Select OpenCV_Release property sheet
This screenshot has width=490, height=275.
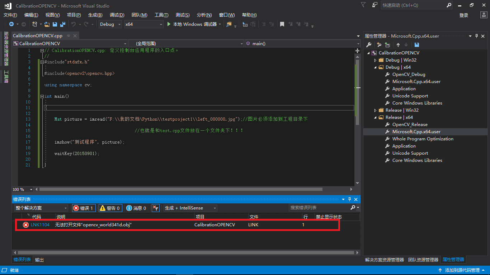point(410,125)
